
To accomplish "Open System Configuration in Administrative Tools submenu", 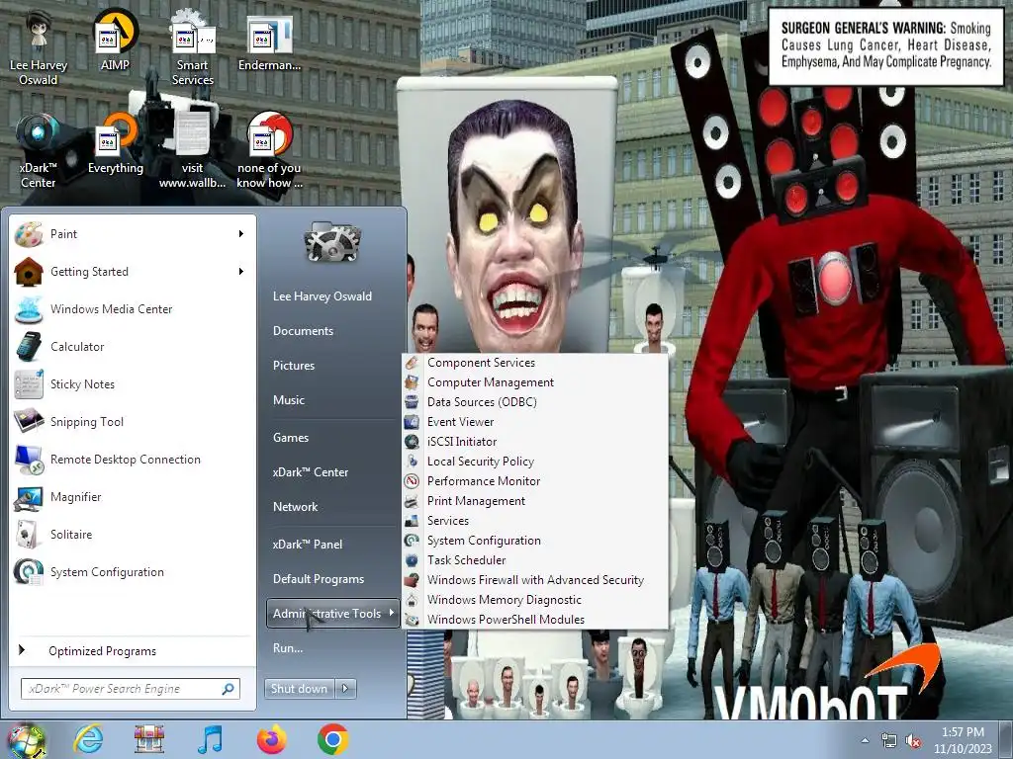I will (535, 541).
